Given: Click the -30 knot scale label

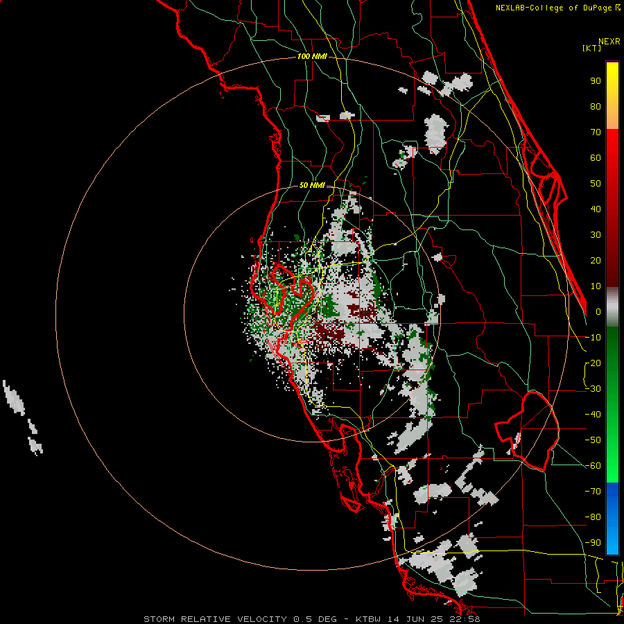Looking at the screenshot, I should click(x=593, y=389).
